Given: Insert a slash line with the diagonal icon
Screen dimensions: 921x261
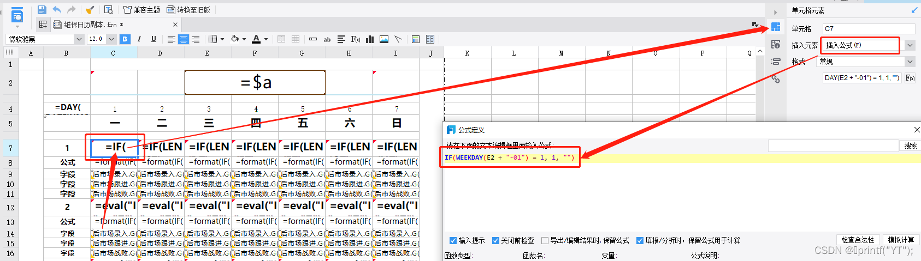Looking at the screenshot, I should tap(398, 39).
